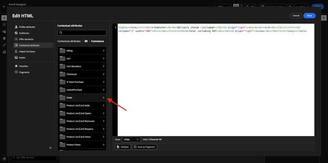
Task: Click the blue Save button in the dialog
Action: pyautogui.click(x=309, y=16)
